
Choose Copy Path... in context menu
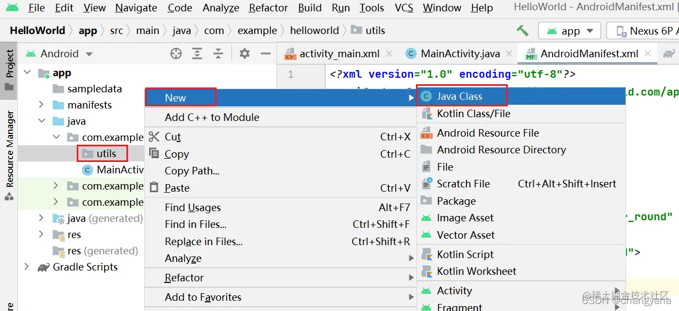280,171
